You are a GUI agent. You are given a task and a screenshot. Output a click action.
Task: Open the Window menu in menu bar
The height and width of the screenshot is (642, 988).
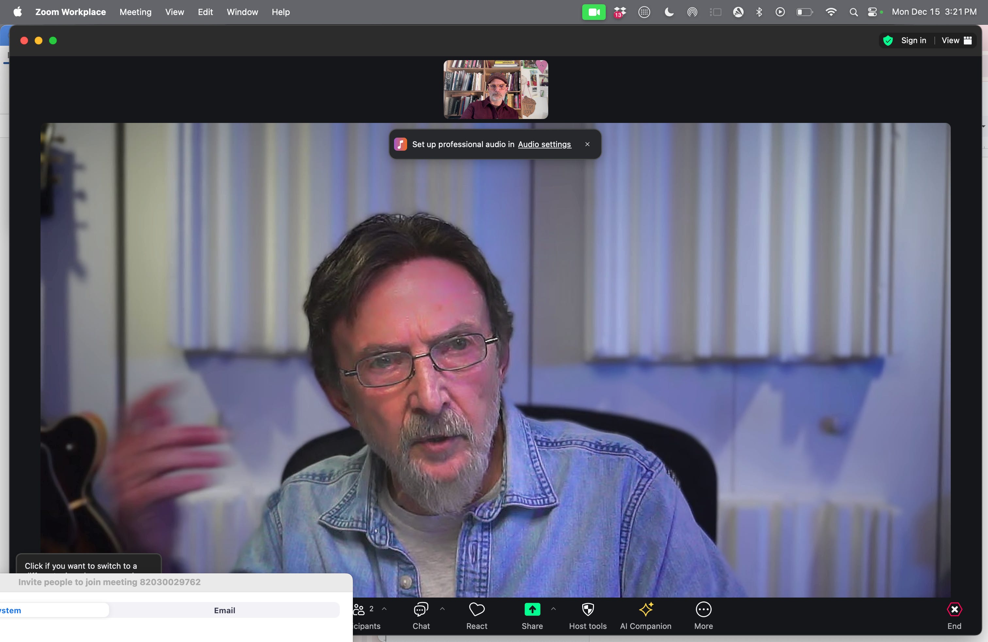point(242,12)
